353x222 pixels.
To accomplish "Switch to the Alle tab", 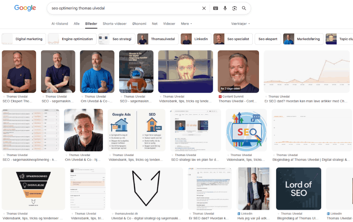I will tap(76, 24).
